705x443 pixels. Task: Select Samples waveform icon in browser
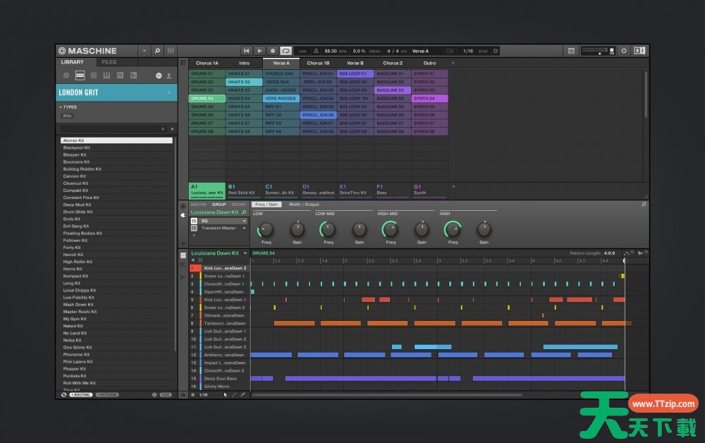[133, 75]
